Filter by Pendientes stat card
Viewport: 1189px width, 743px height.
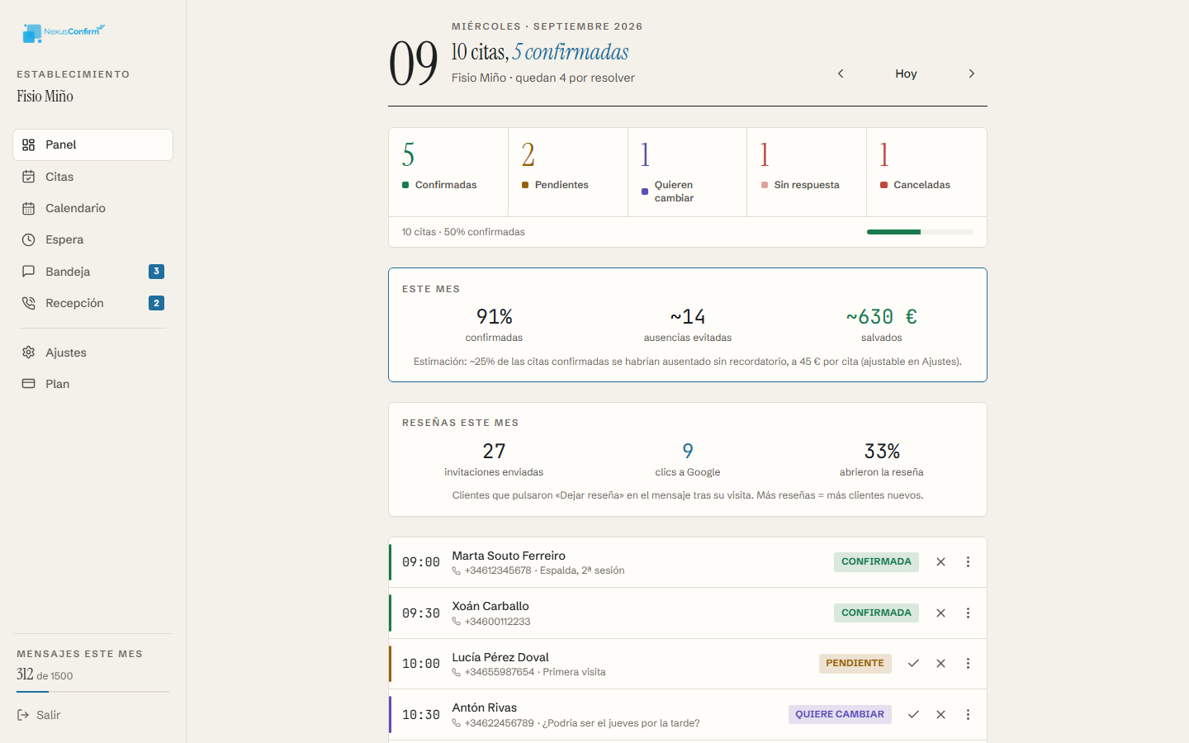coord(568,173)
